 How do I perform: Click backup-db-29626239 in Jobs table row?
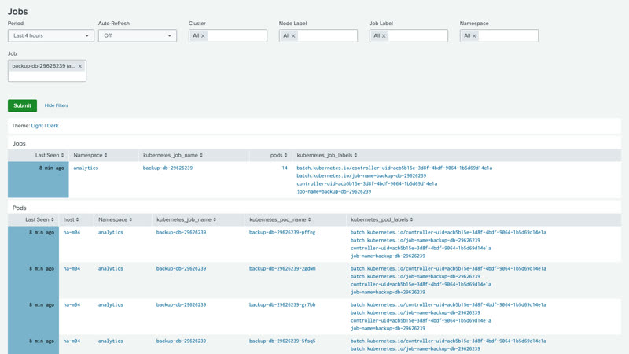click(167, 168)
